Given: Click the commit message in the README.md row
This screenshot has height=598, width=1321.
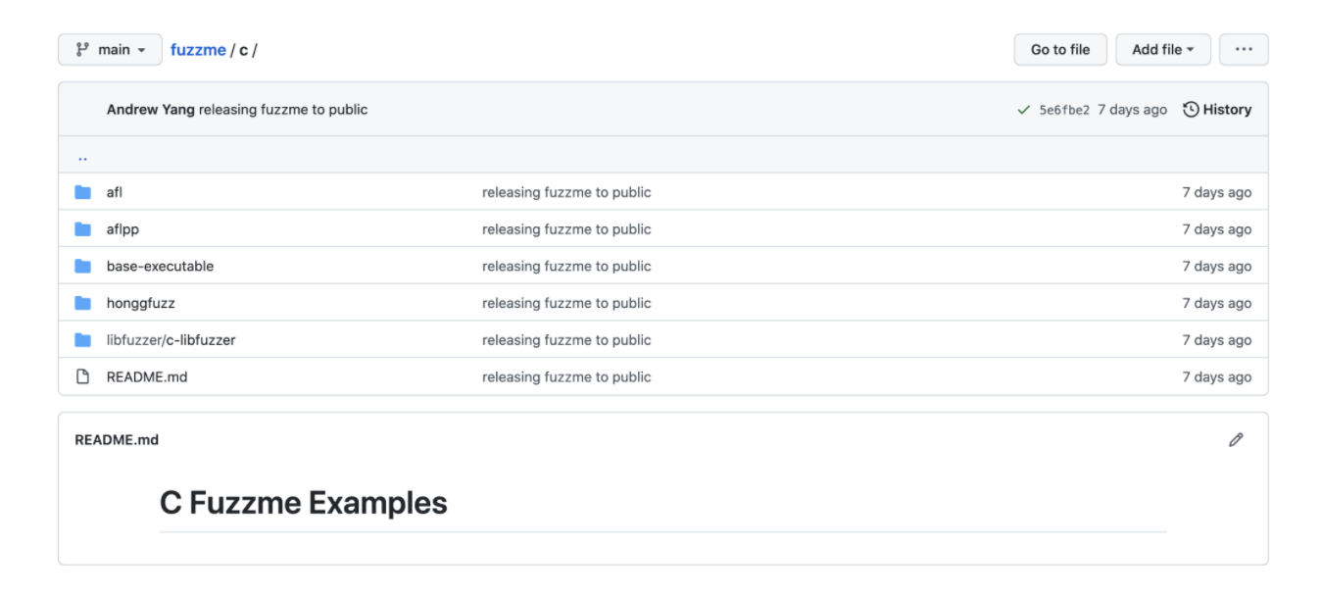Looking at the screenshot, I should pos(566,376).
